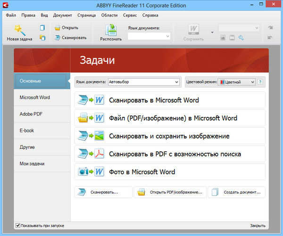Click the help question mark icon
This screenshot has width=283, height=236.
pos(260,82)
